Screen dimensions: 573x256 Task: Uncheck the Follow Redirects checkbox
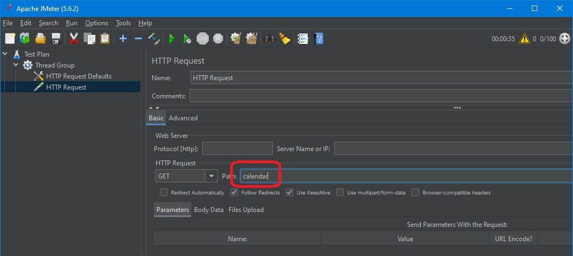tap(234, 193)
